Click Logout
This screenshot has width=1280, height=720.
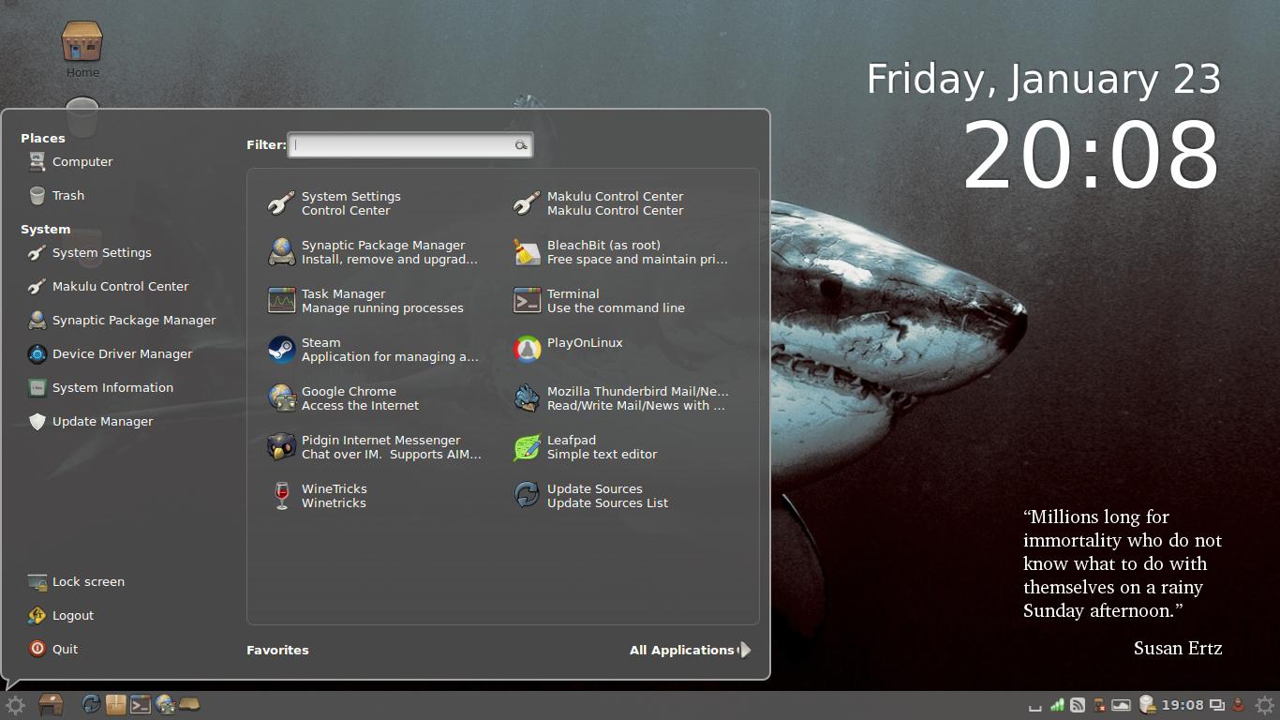(x=61, y=616)
